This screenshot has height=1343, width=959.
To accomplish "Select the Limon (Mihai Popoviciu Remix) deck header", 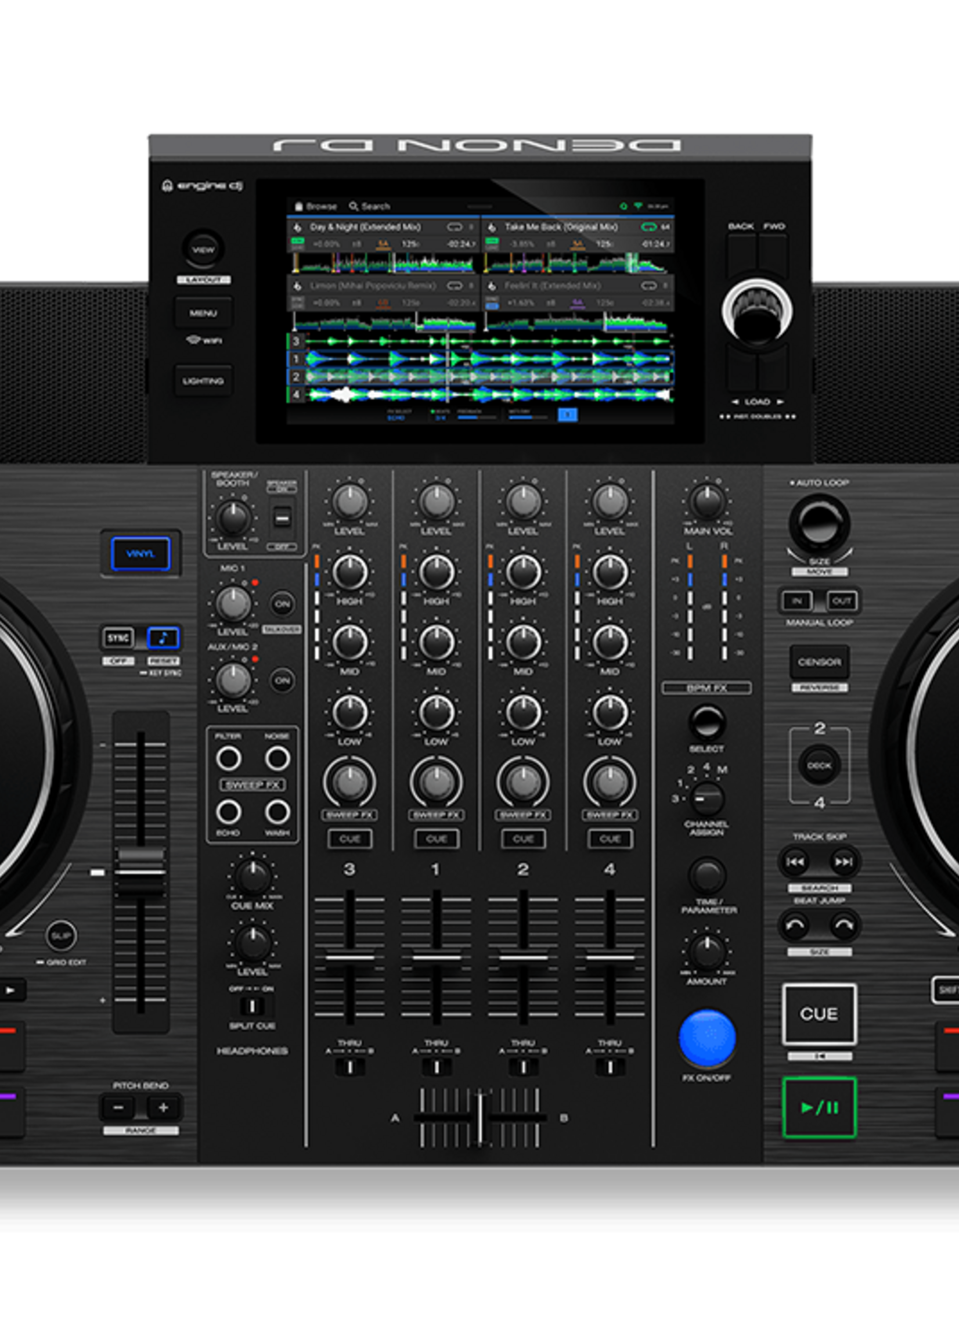I will pyautogui.click(x=383, y=286).
